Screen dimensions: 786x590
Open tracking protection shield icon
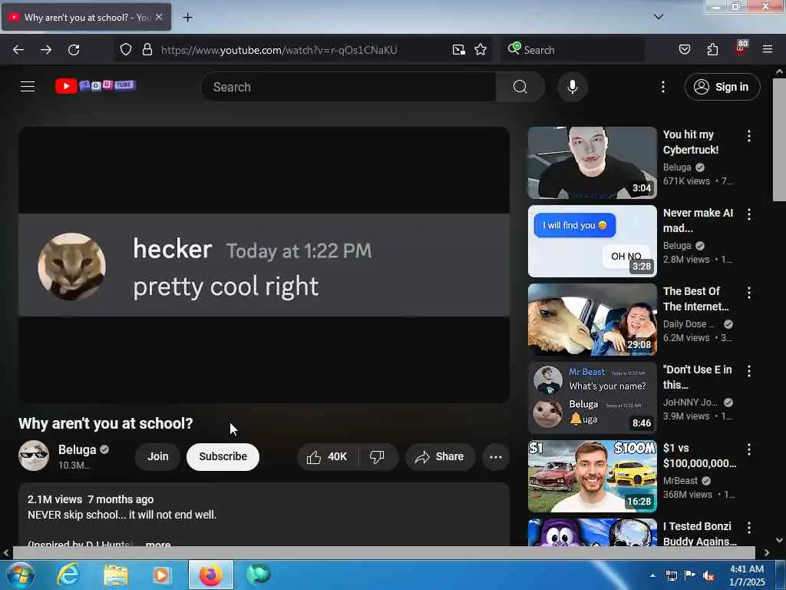point(126,50)
